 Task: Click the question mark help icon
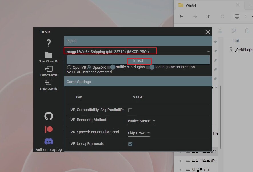49,43
